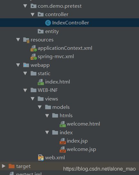
Task: Collapse the com.demo.pretest package
Action: coord(25,6)
